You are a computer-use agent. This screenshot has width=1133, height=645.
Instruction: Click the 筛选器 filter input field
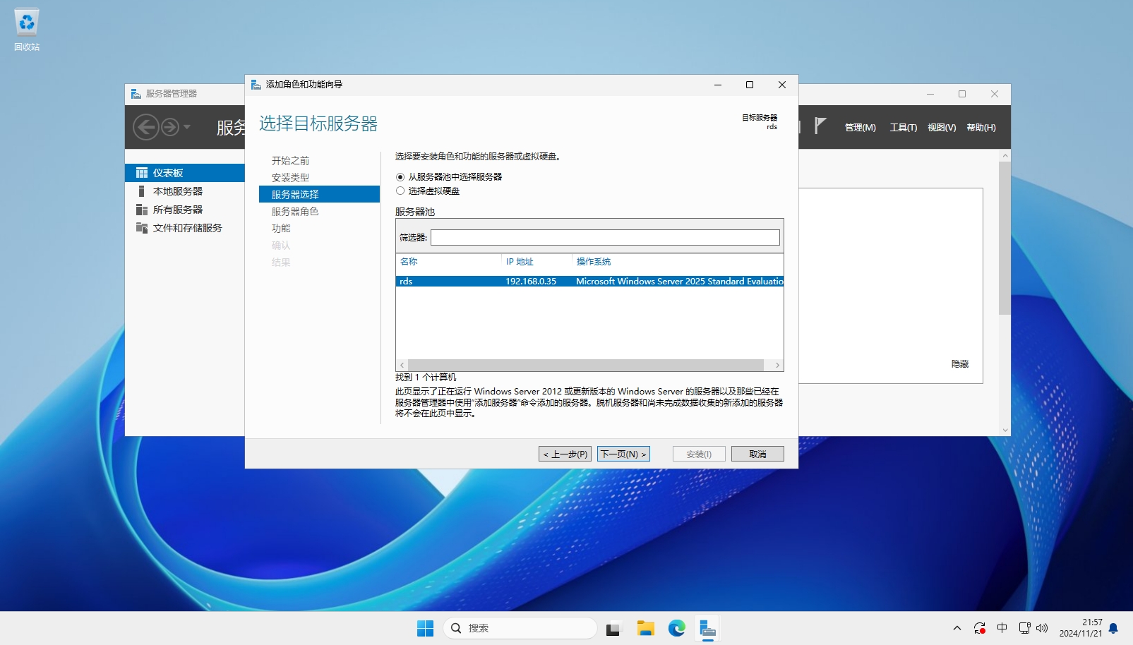(605, 238)
